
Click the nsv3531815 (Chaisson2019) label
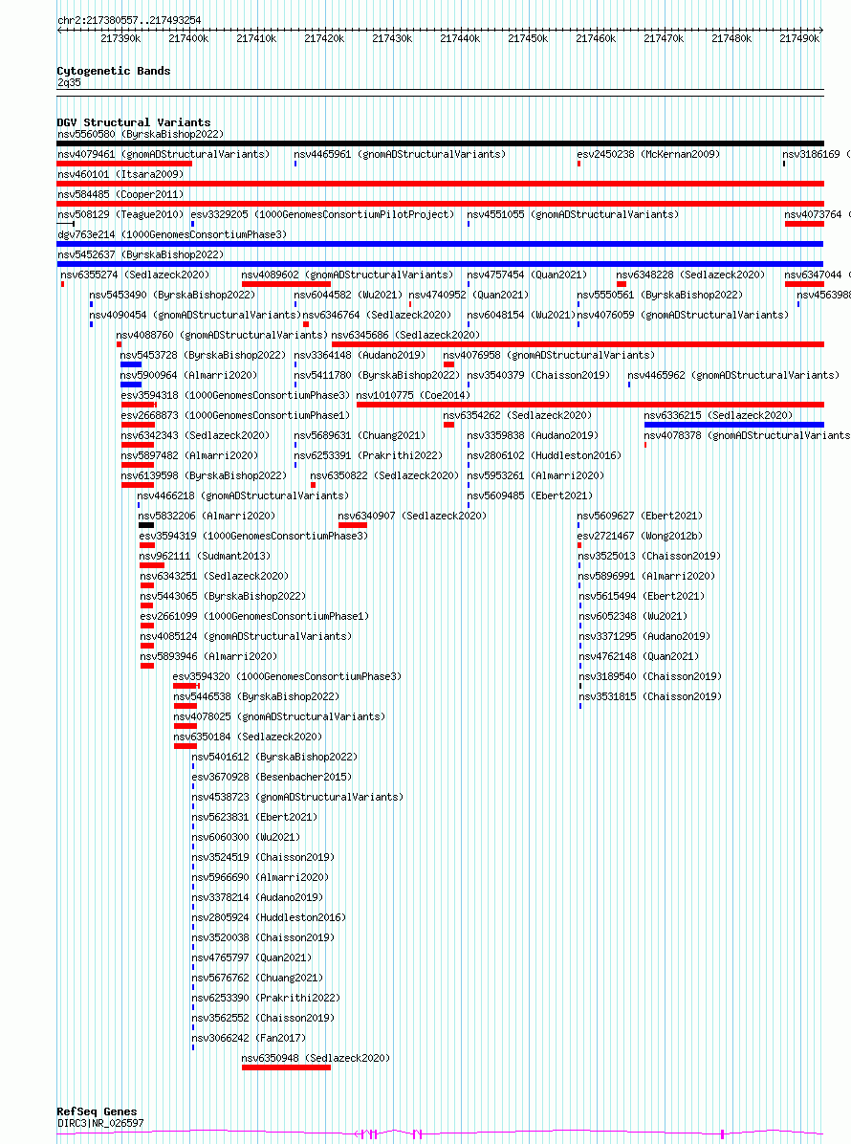tap(650, 696)
